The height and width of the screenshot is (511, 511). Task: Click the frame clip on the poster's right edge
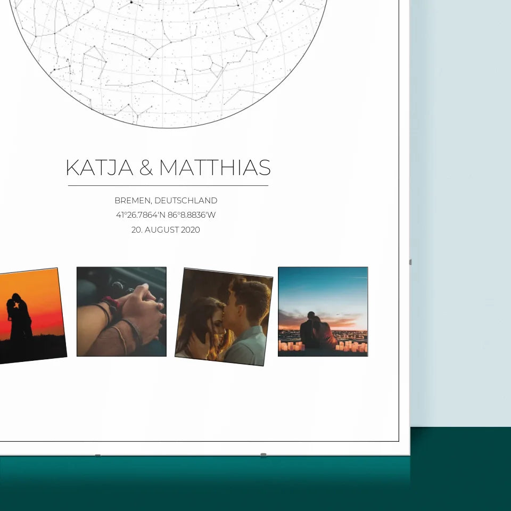[410, 262]
